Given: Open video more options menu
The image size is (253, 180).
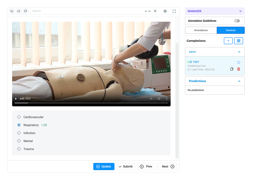Looking at the screenshot, I should pos(167,99).
